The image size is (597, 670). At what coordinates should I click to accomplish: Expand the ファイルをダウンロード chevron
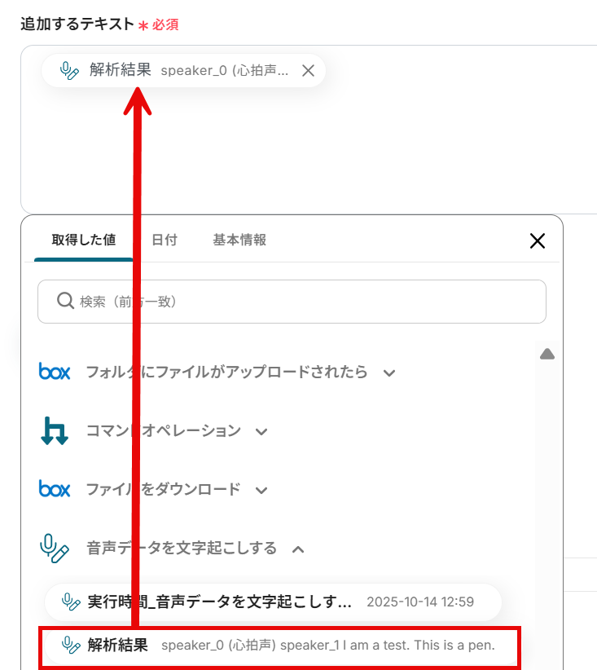click(261, 491)
